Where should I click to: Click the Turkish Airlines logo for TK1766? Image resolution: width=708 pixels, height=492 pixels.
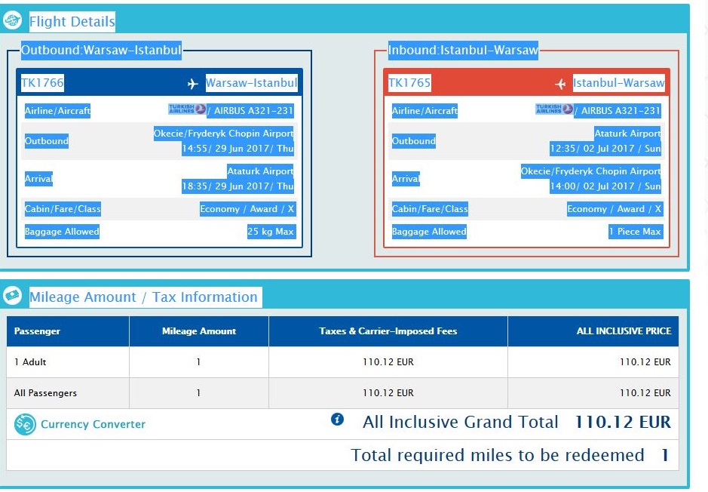187,109
